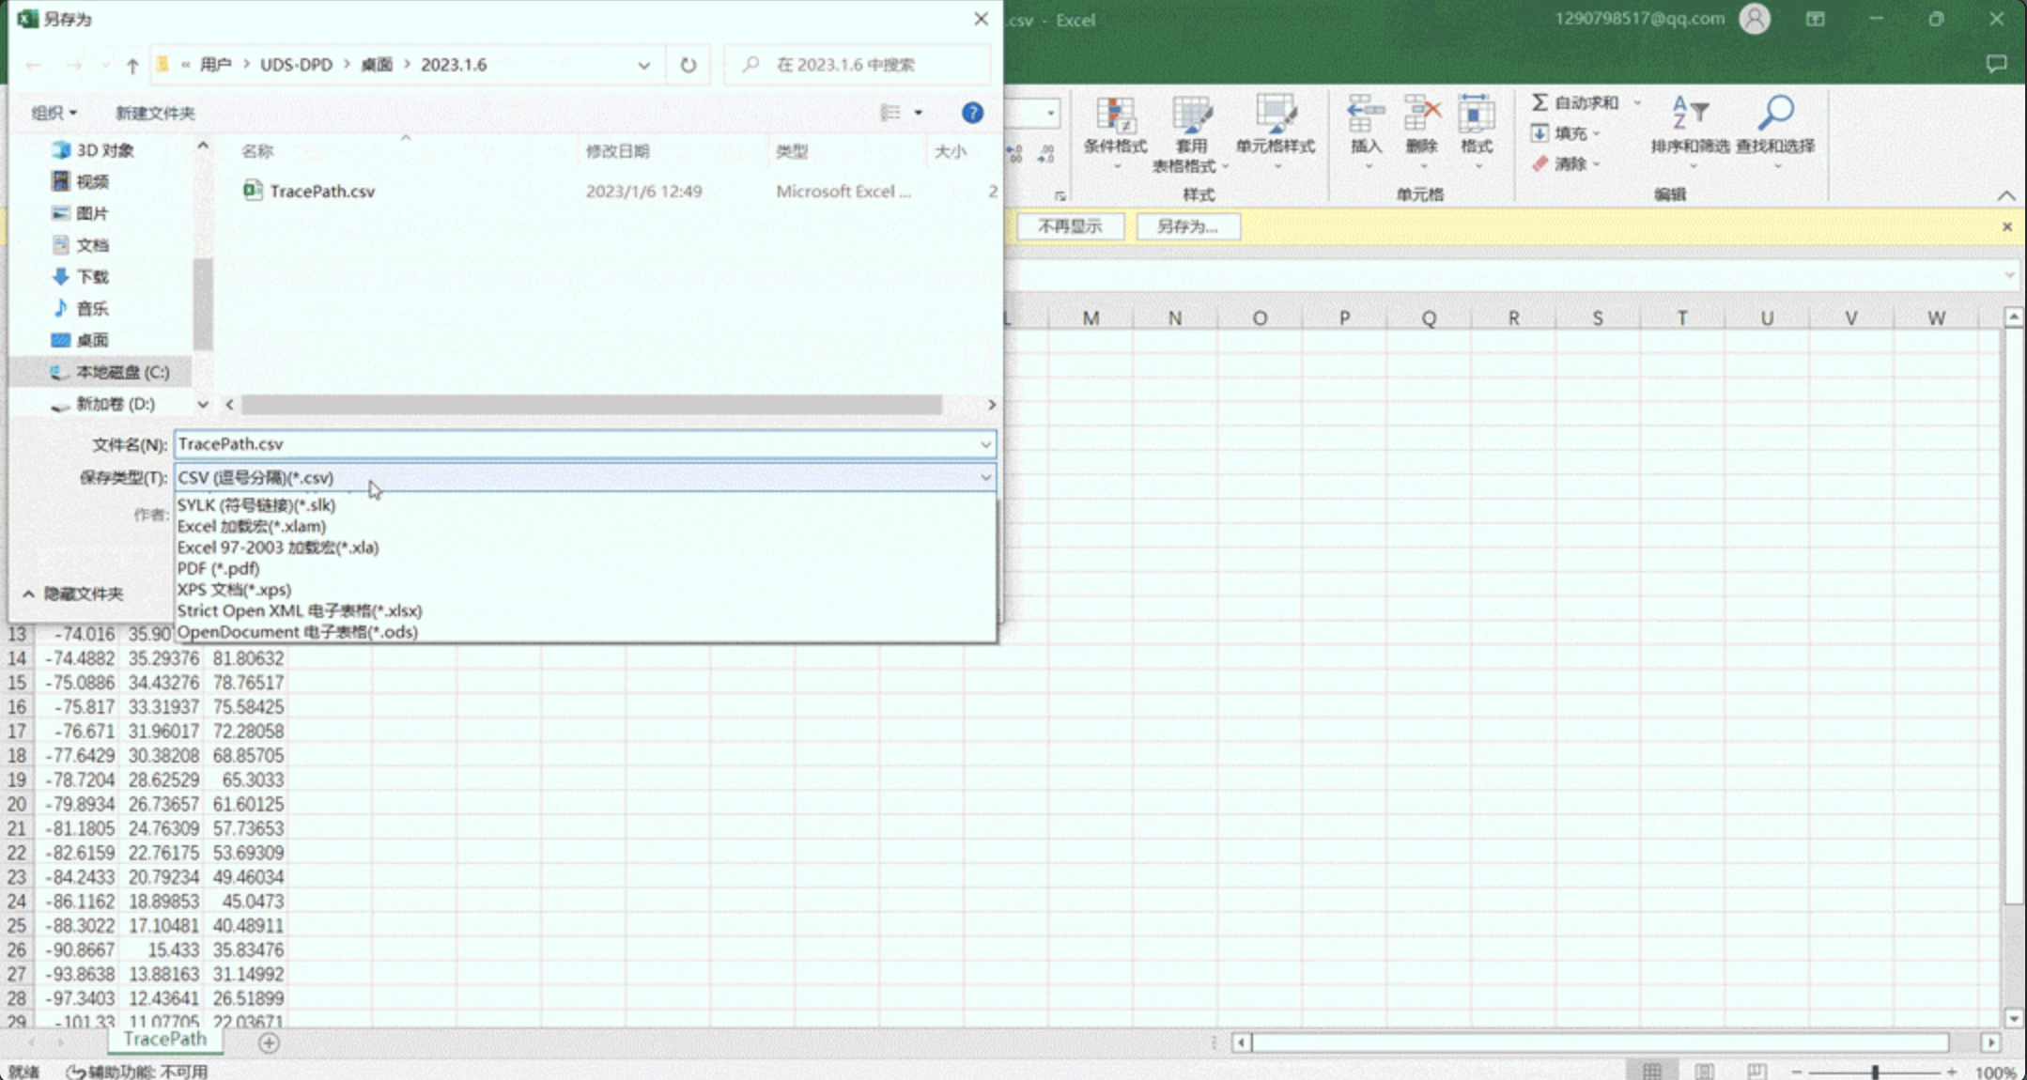Open Cell Styles gallery in Excel
This screenshot has width=2027, height=1080.
tap(1275, 134)
